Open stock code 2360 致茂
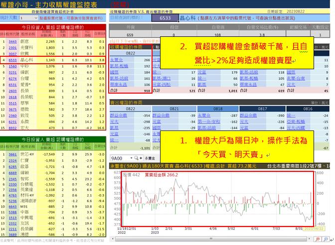335x245 pixels. pos(12,116)
